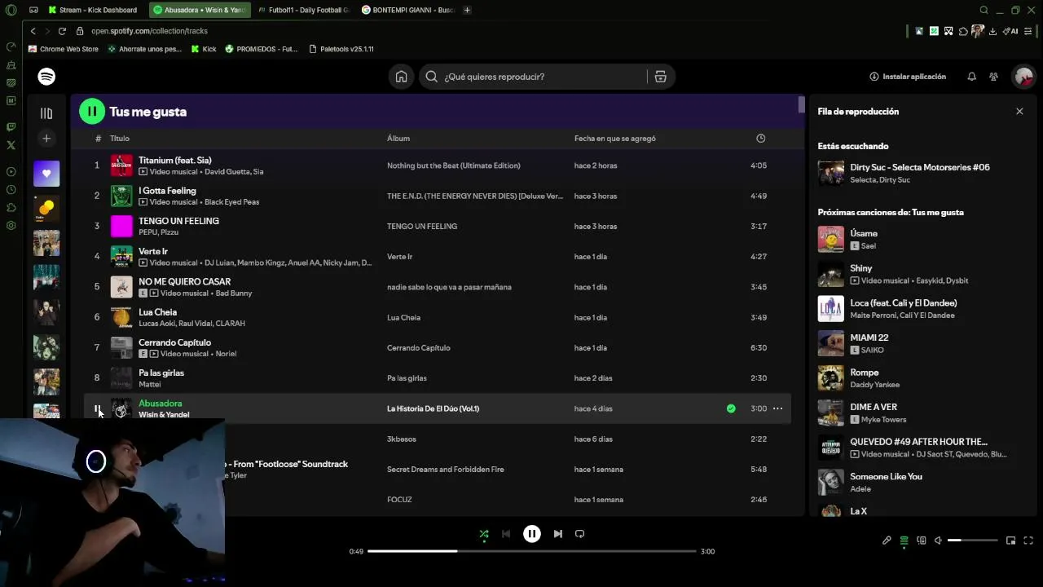Screen dimensions: 1043x587
Task: Open the mini player icon
Action: (x=1010, y=541)
